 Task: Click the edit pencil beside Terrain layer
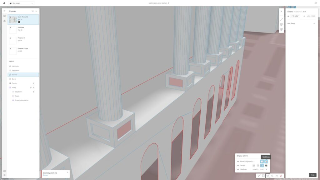34,83
